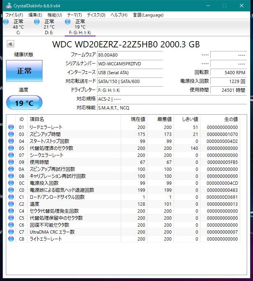Viewport: 253px width, 281px height.
Task: Click the drive letter field F: G: H: I: K:
Action: [130, 90]
